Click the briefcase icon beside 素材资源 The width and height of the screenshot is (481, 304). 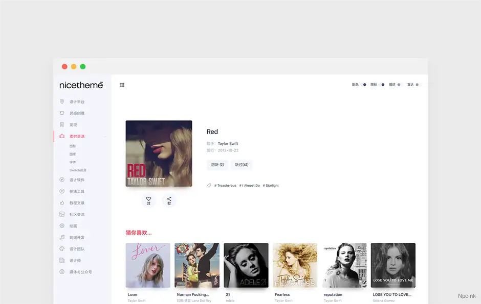[x=62, y=136]
